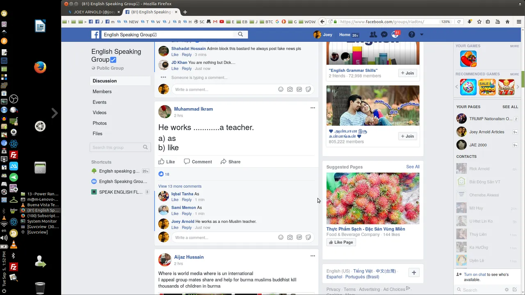525x295 pixels.
Task: Expand the account dropdown arrow in Facebook header
Action: pos(421,35)
